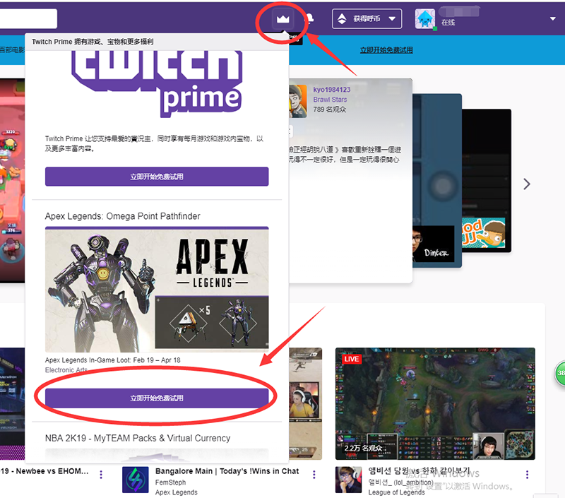The image size is (565, 498).
Task: Open the Apex Legends Pathfinder loot image
Action: 157,290
